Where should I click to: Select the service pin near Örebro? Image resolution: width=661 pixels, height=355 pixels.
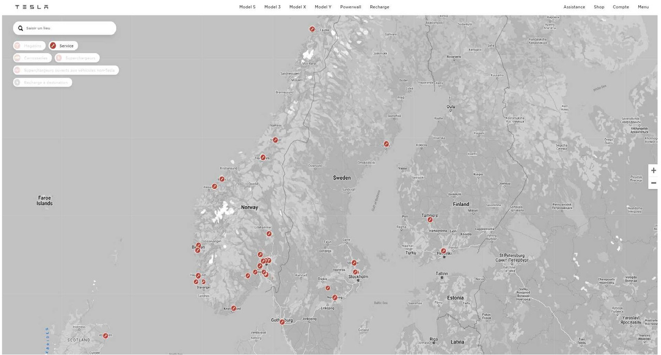(x=327, y=288)
